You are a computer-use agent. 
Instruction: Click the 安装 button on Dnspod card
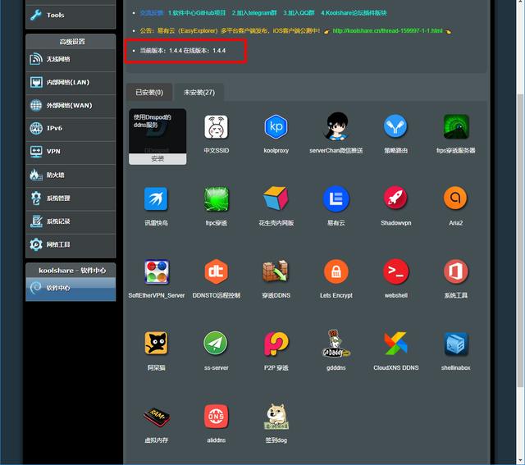point(157,158)
